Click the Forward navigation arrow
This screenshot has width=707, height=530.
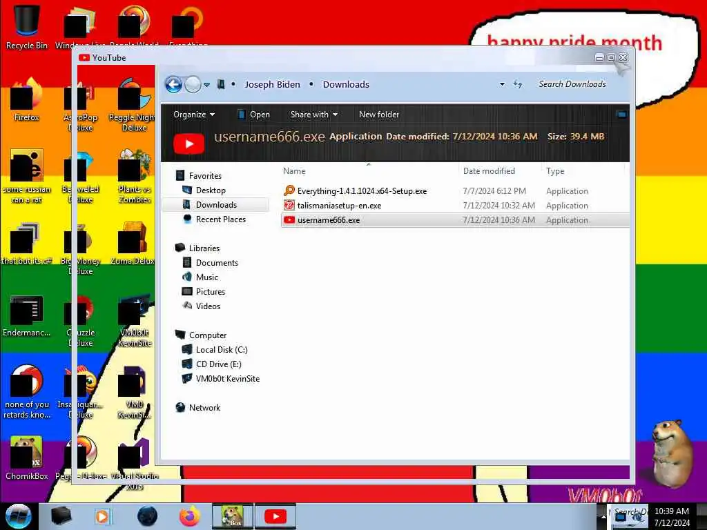tap(193, 84)
